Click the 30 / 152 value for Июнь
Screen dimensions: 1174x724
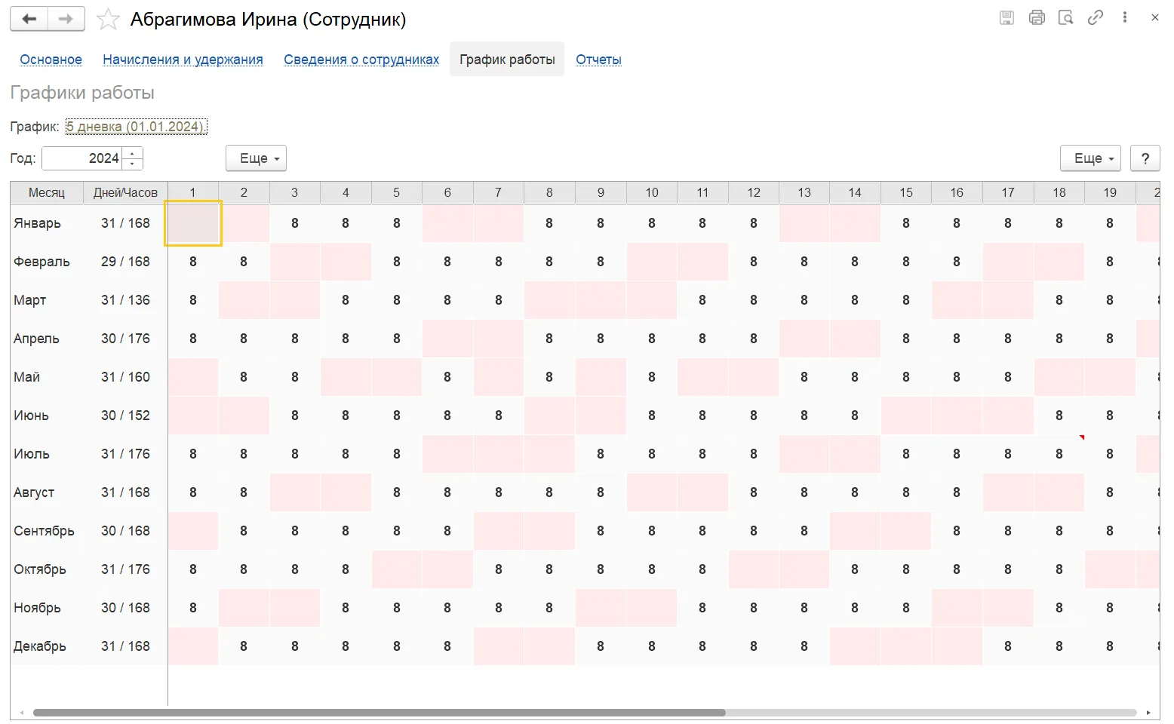[125, 416]
